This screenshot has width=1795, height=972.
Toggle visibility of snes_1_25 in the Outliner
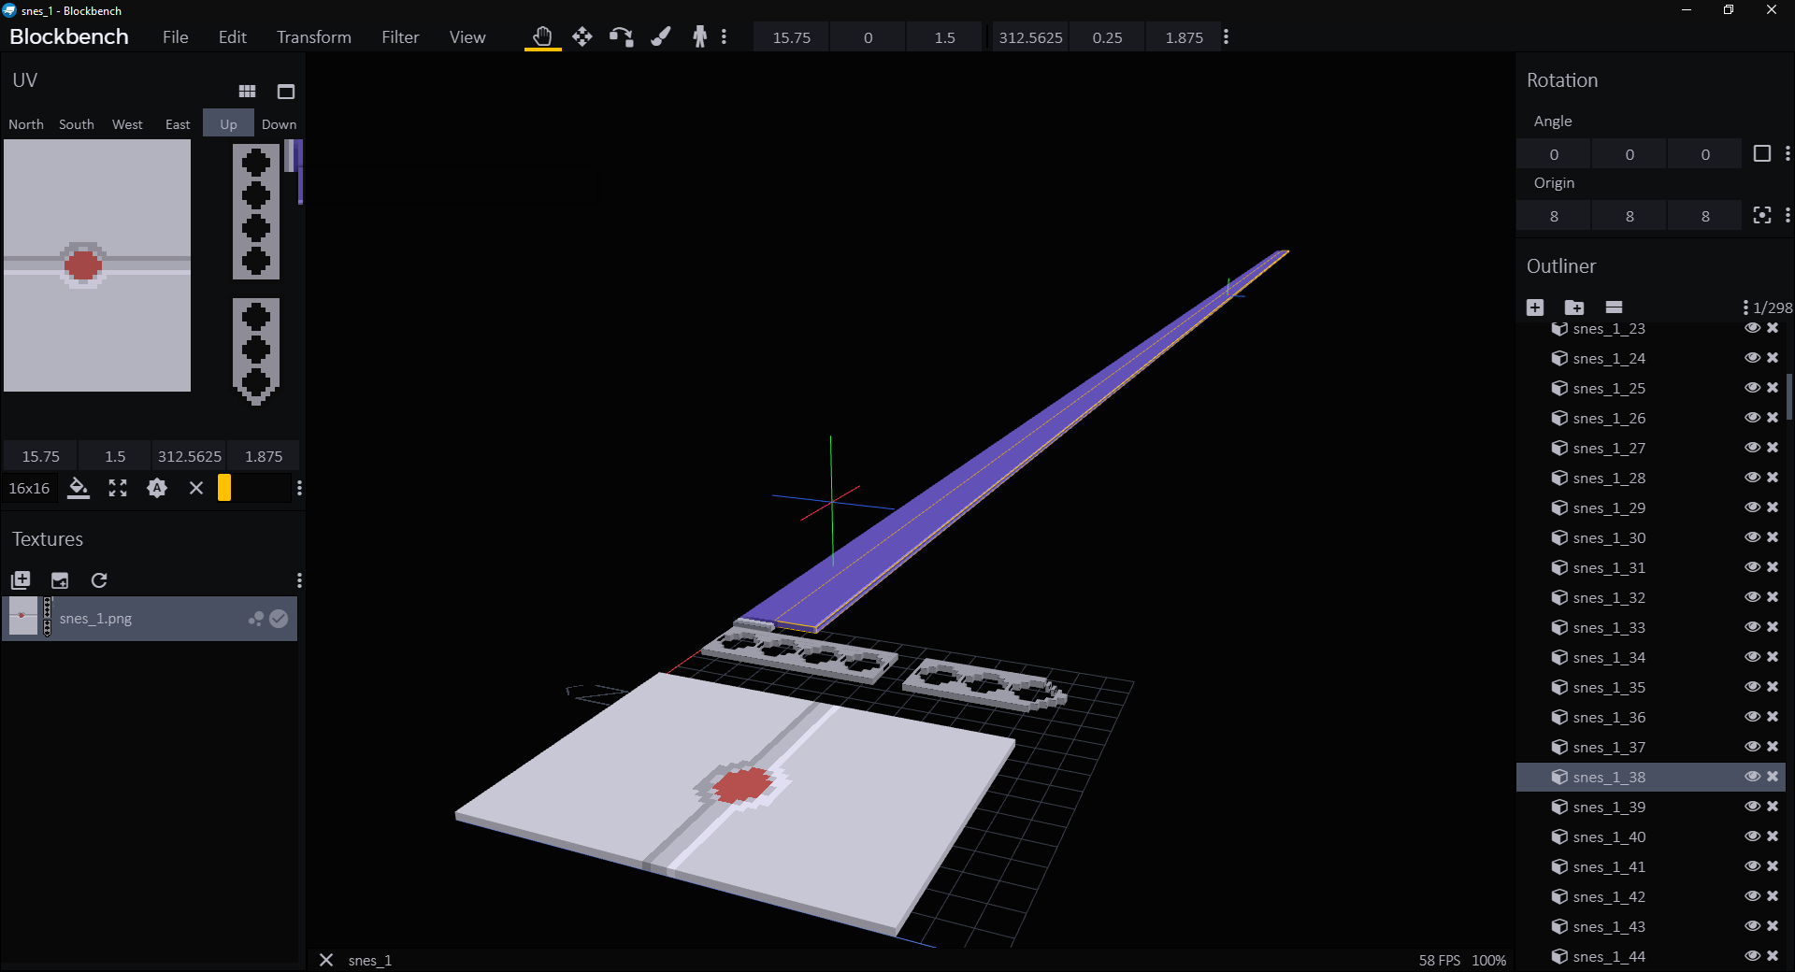[1753, 388]
